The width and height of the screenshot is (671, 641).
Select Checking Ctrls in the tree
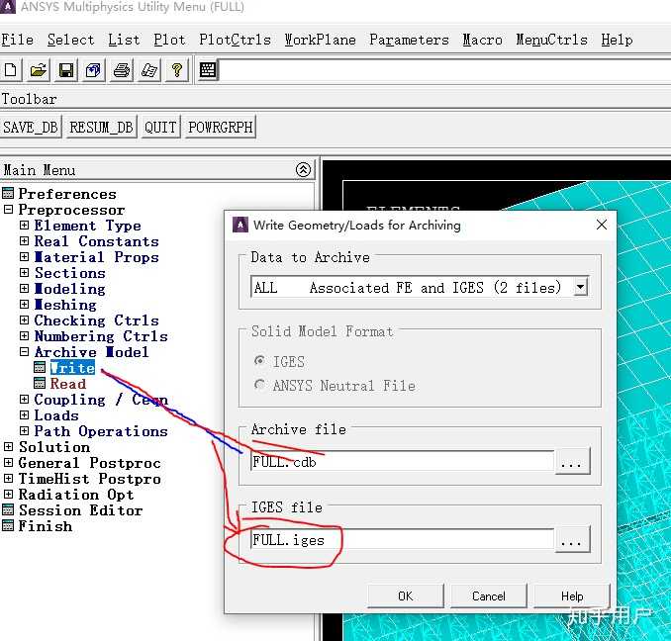point(96,320)
